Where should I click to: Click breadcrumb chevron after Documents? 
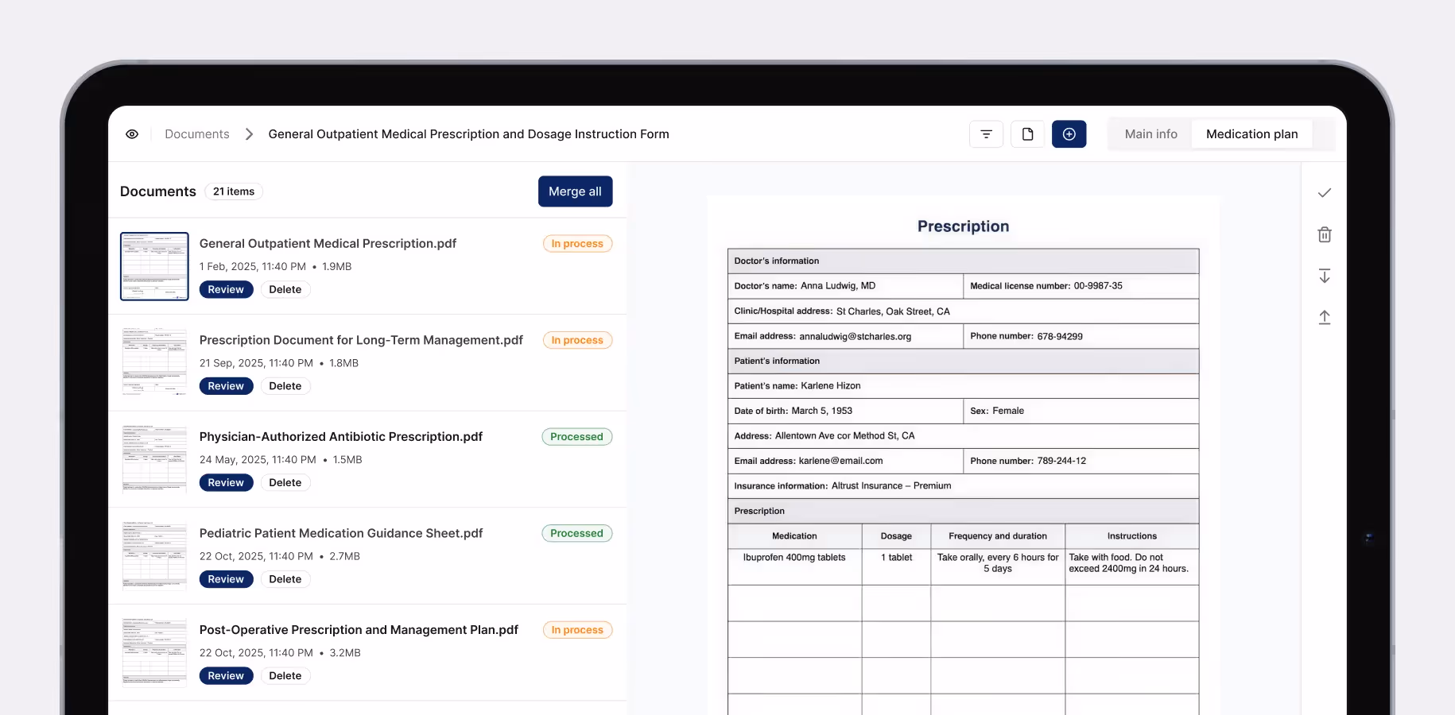coord(249,134)
